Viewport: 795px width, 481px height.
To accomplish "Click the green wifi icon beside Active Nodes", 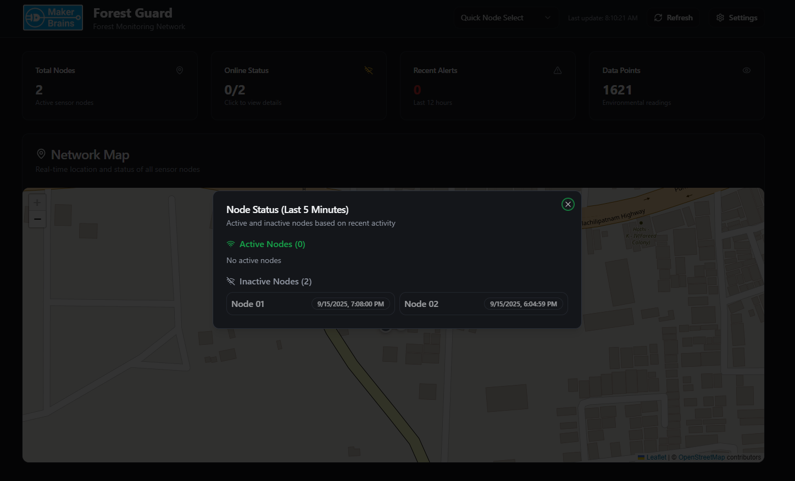I will tap(231, 244).
